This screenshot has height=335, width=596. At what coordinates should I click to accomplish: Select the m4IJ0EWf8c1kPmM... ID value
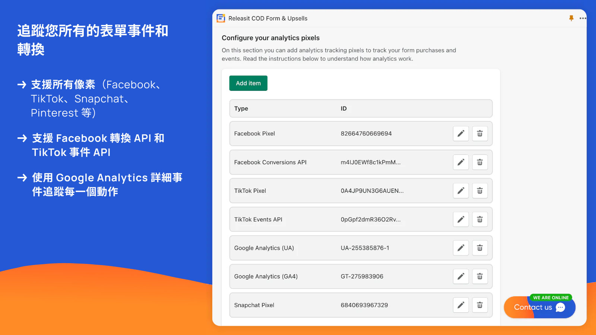(371, 162)
